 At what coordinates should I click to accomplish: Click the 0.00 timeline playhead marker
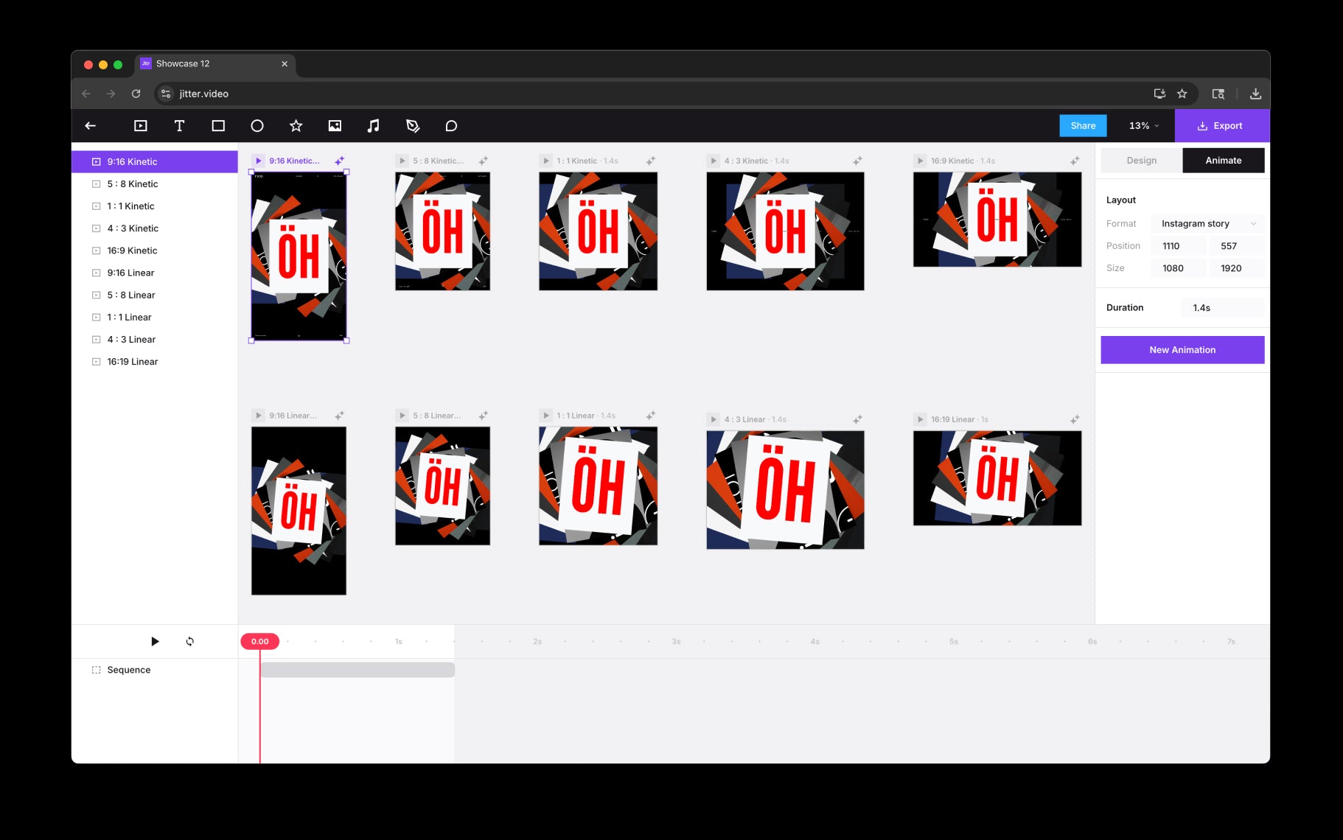[259, 641]
